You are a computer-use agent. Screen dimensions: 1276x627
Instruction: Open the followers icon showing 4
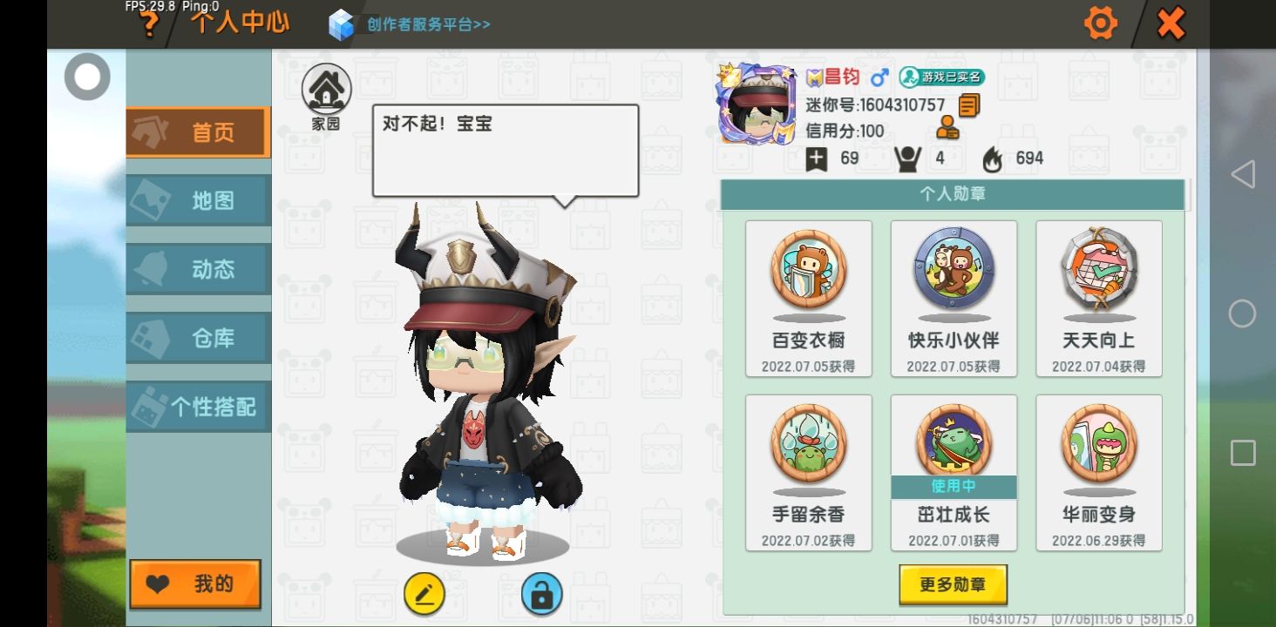[x=907, y=158]
